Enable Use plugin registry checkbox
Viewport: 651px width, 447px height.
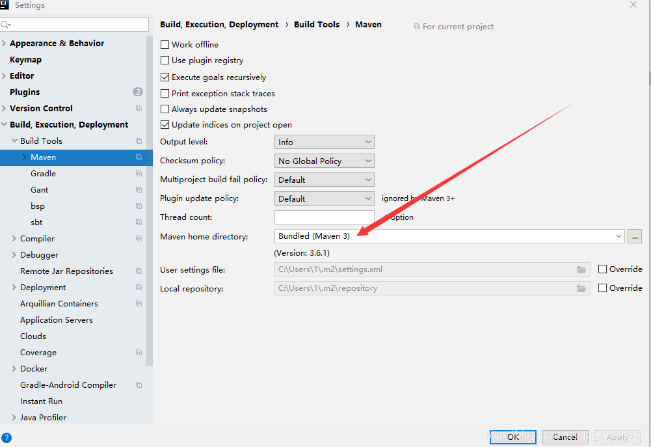point(165,61)
